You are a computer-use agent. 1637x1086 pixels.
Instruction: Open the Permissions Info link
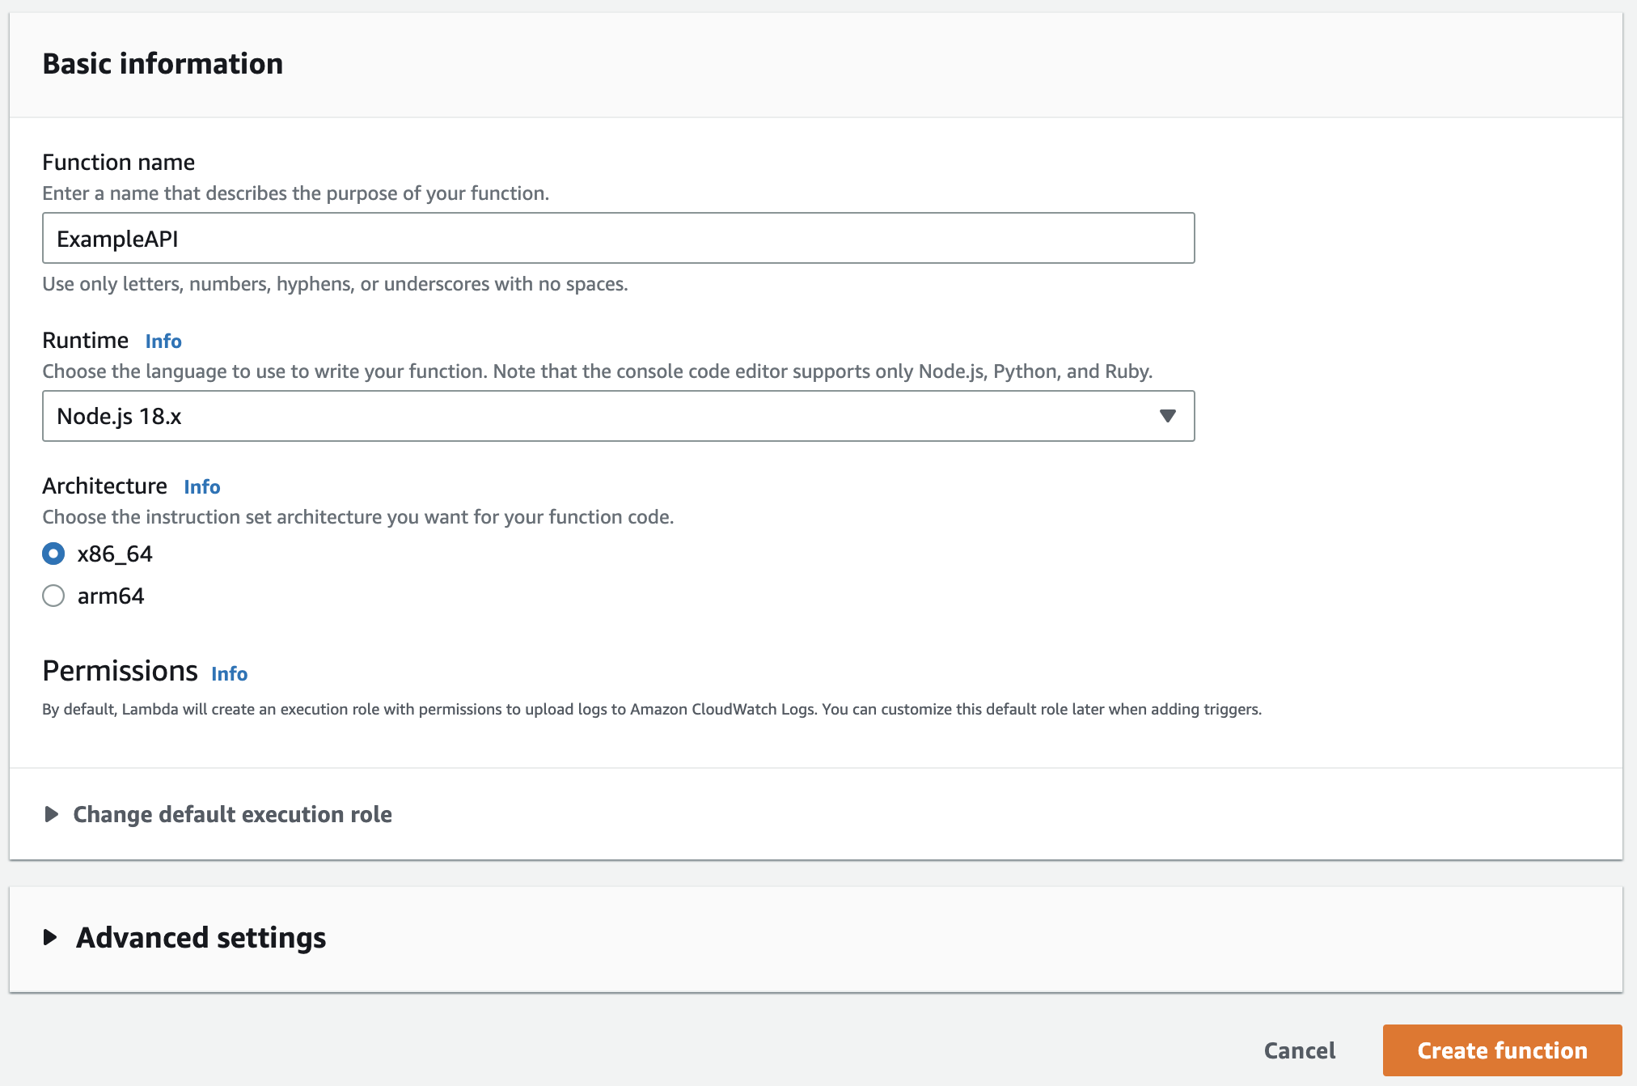pyautogui.click(x=228, y=673)
